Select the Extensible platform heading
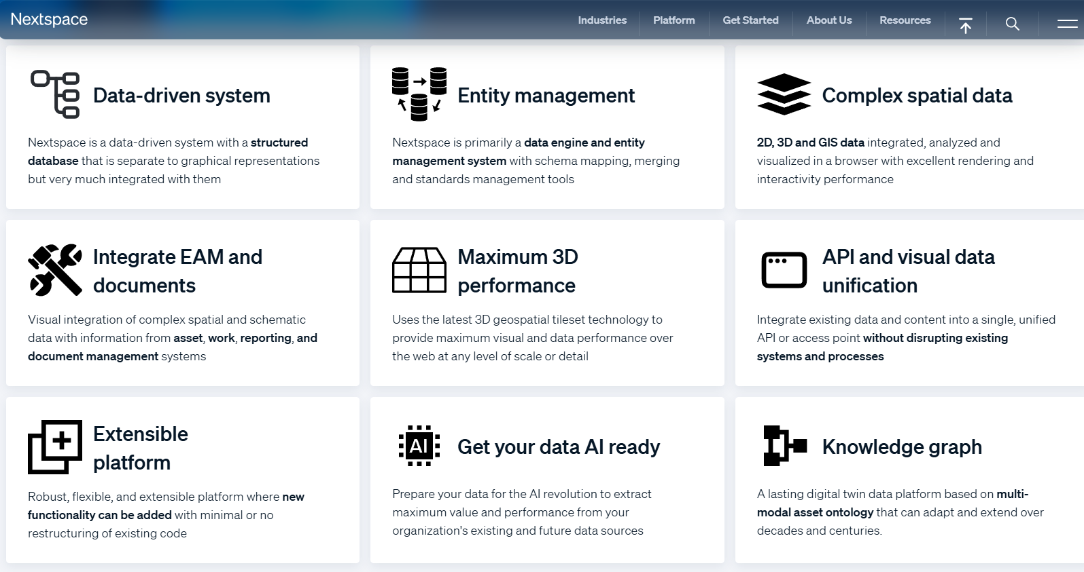1084x572 pixels. (141, 449)
